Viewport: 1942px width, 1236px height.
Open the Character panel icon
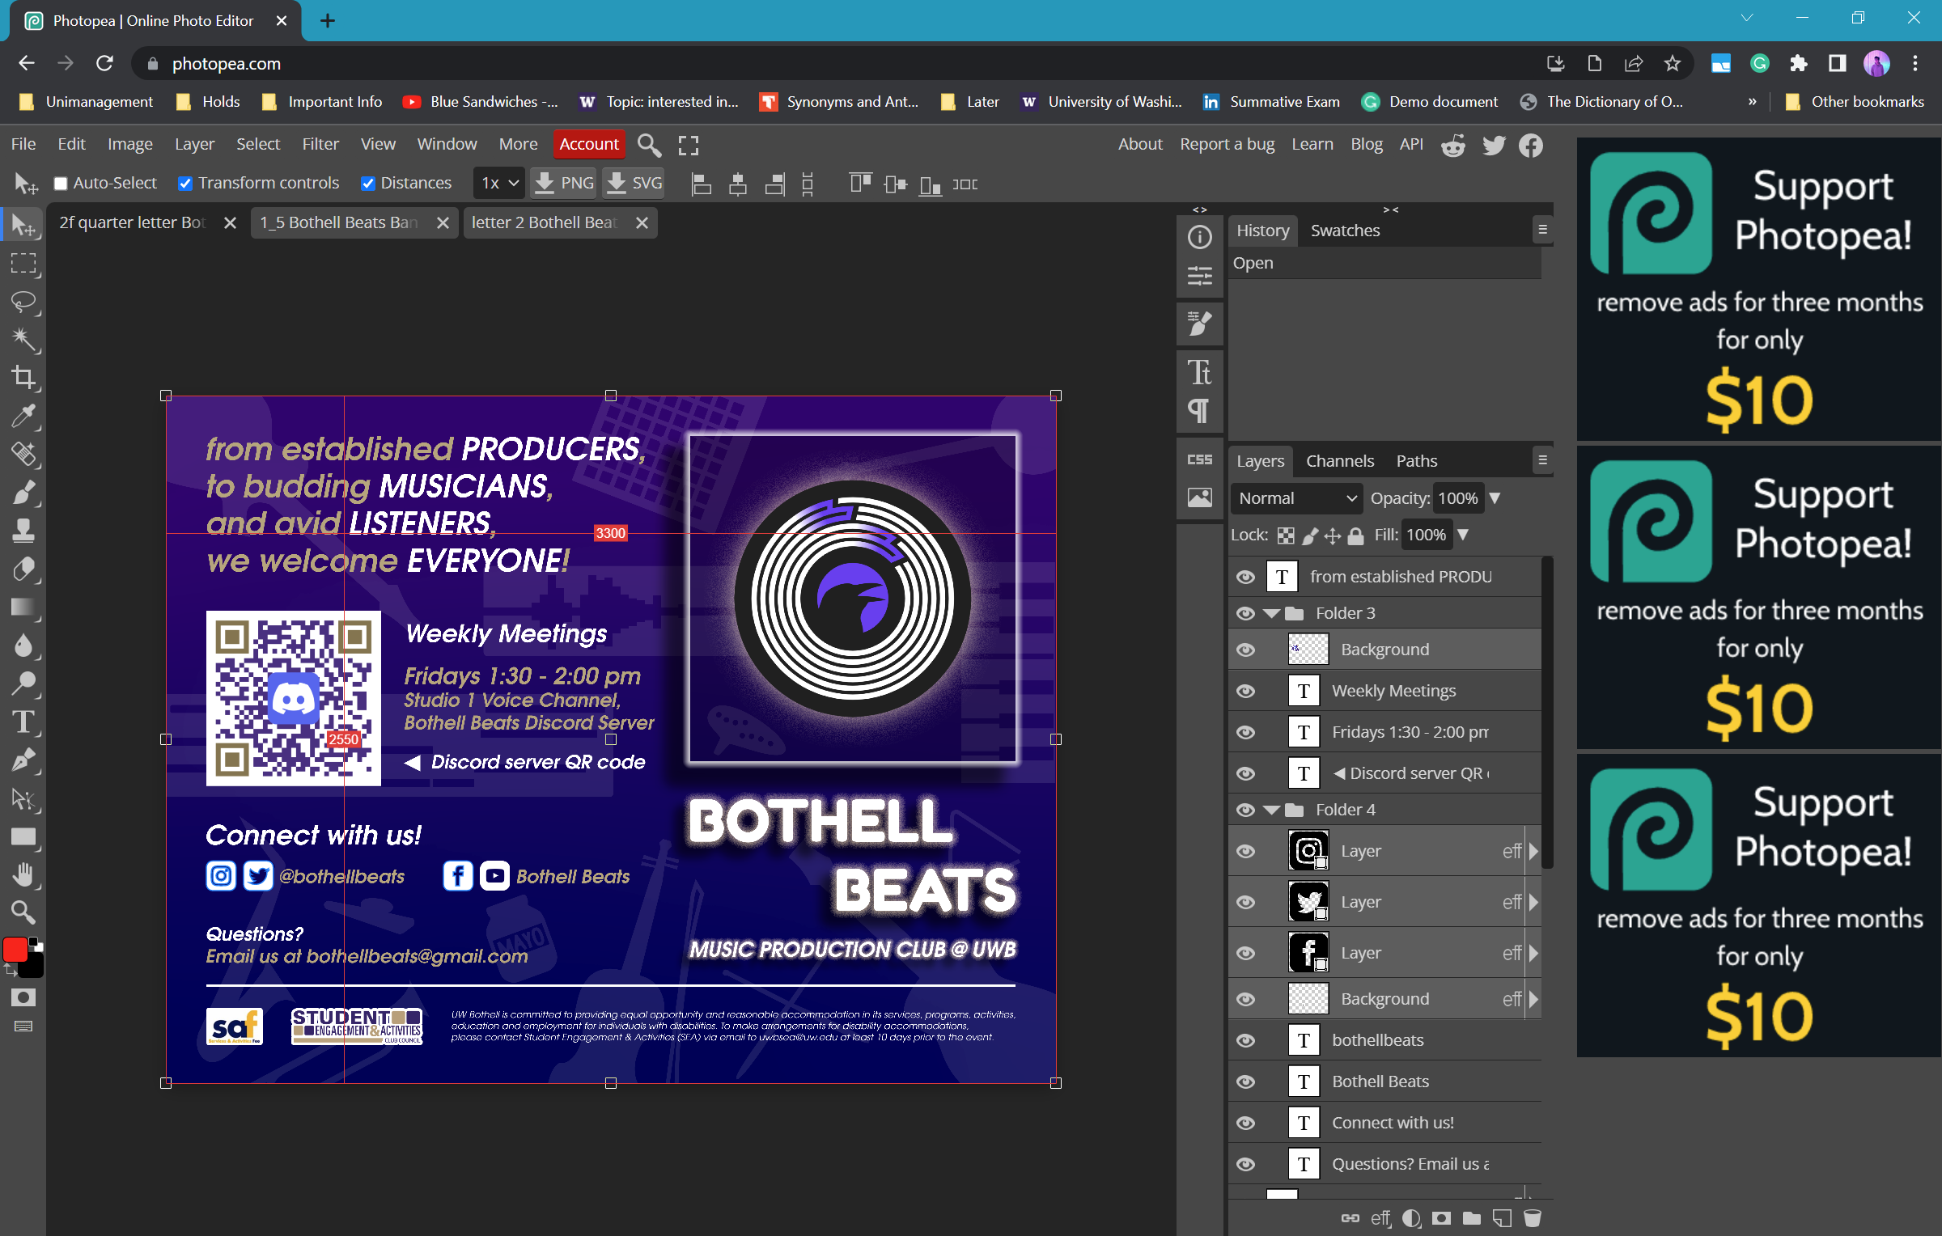pos(1199,372)
